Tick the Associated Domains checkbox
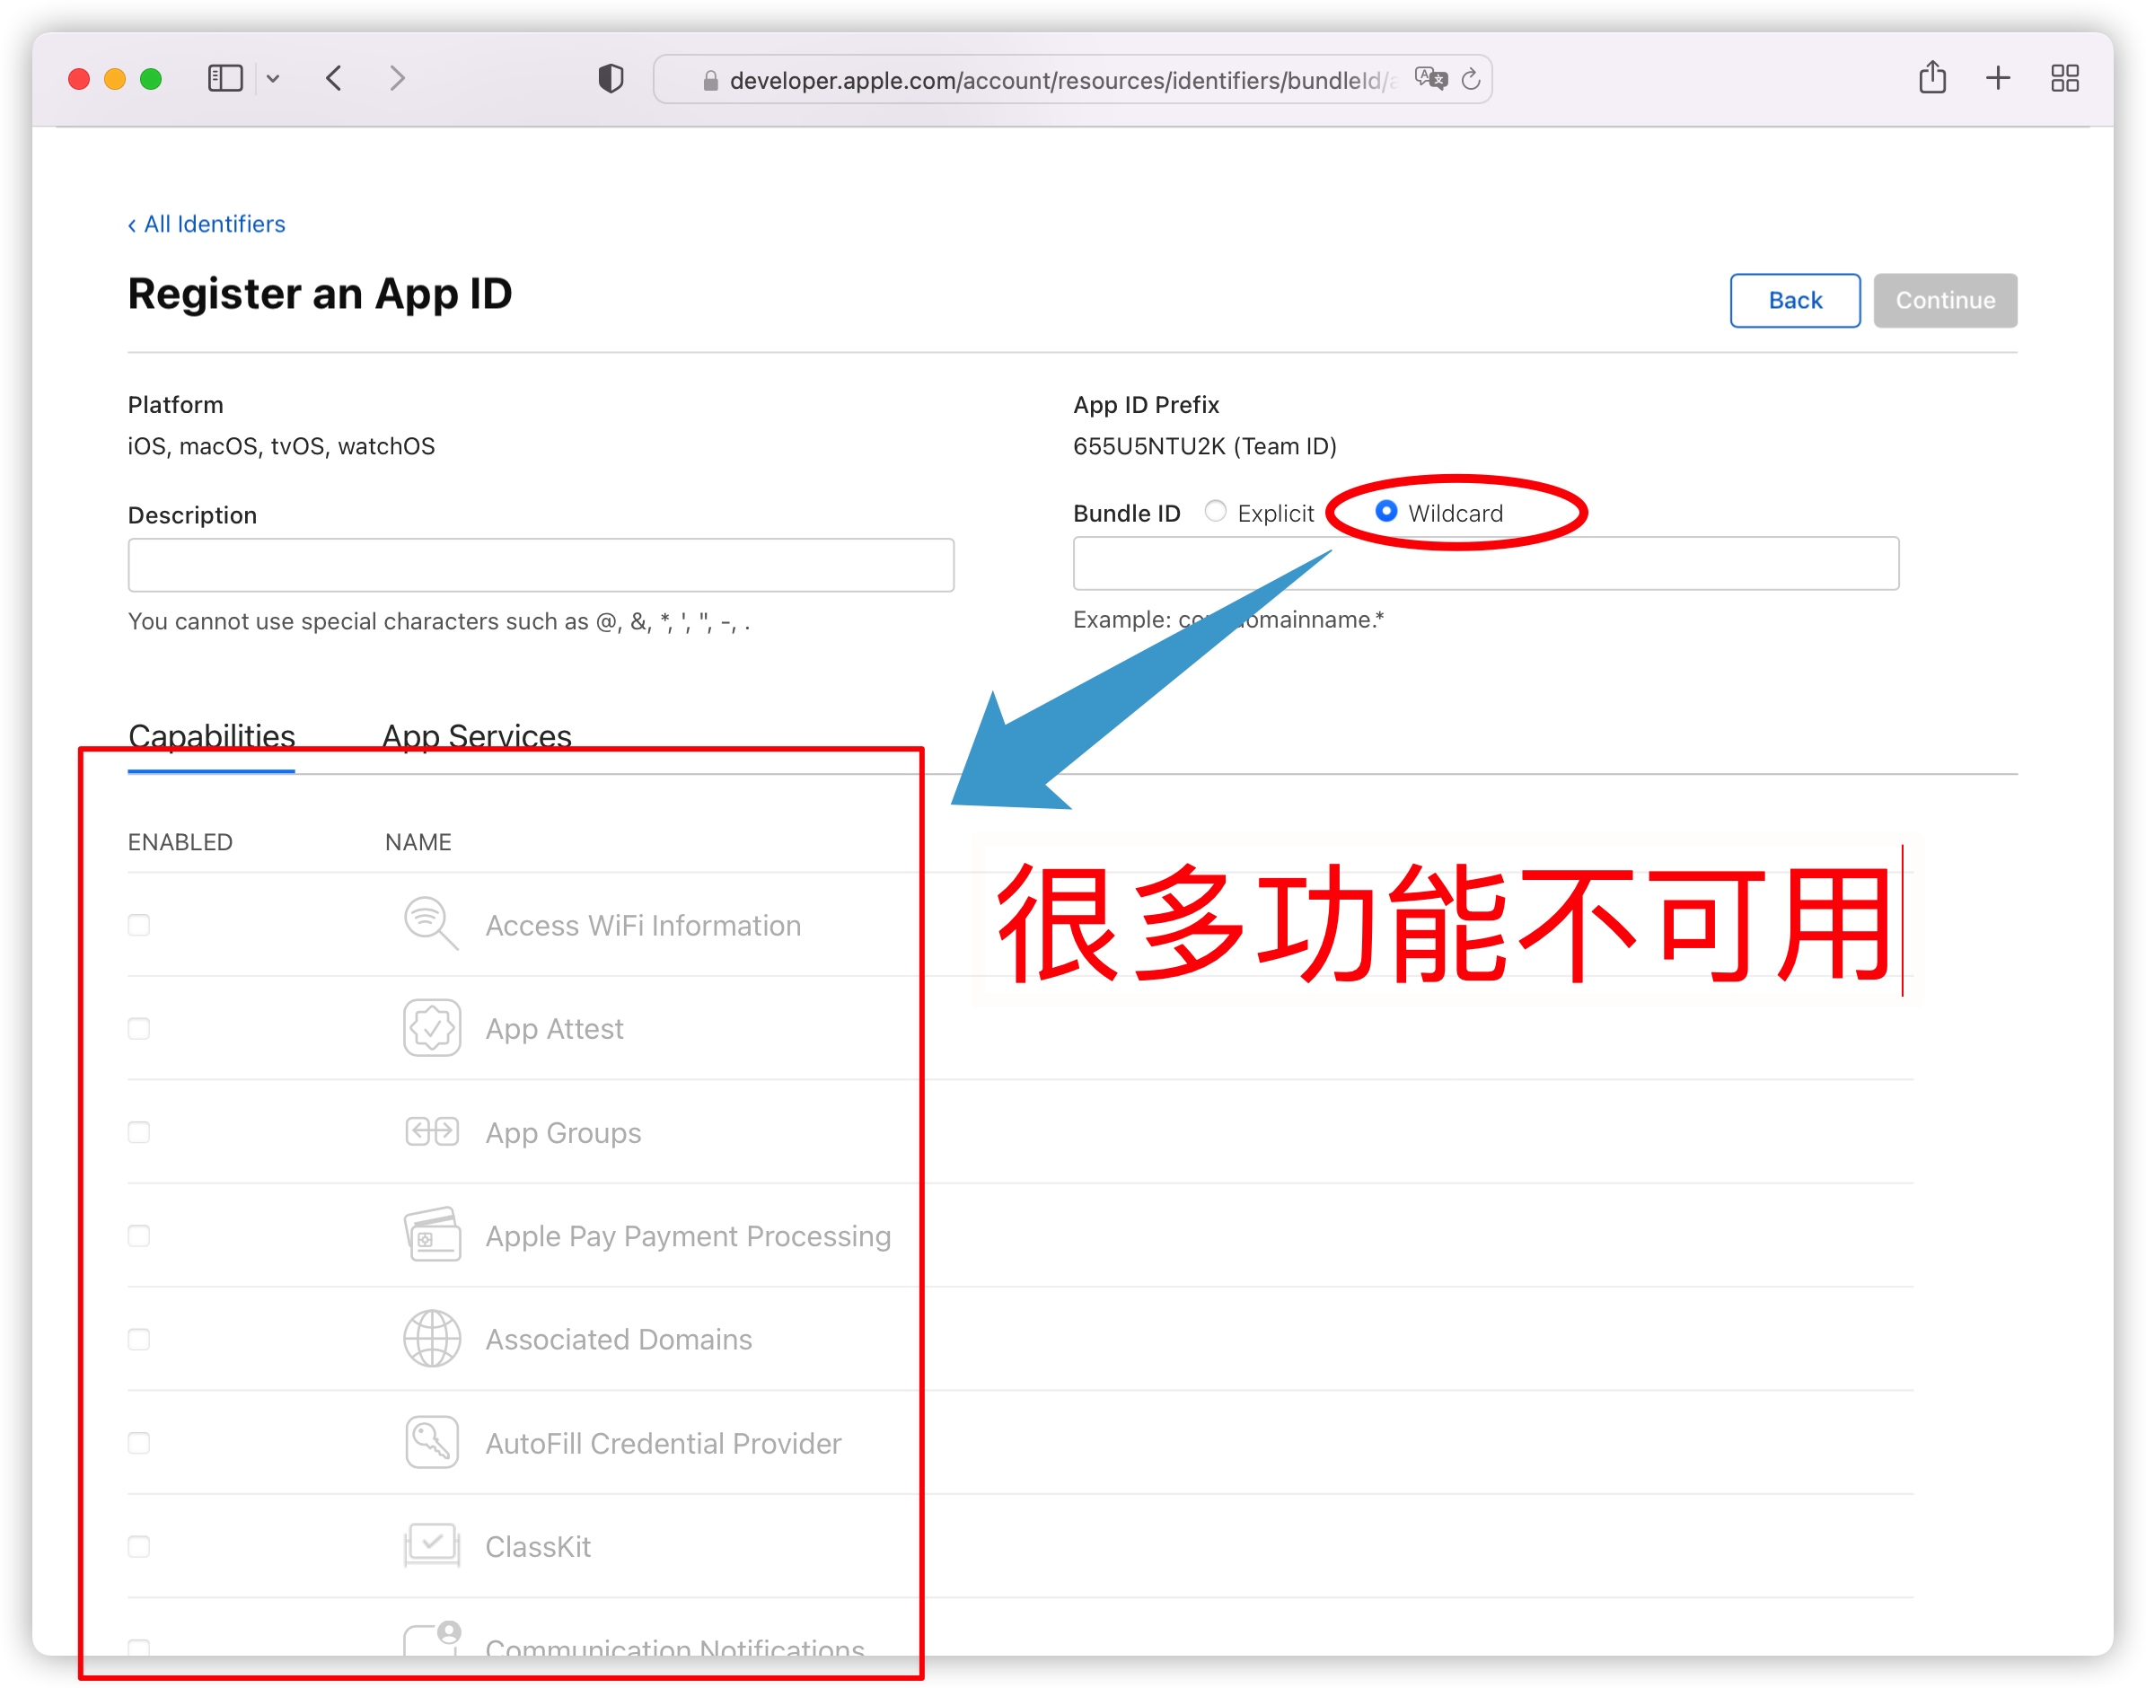This screenshot has height=1688, width=2146. point(139,1339)
